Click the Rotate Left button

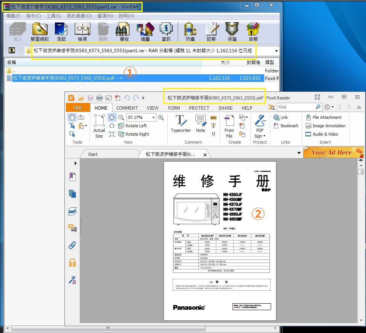click(133, 126)
